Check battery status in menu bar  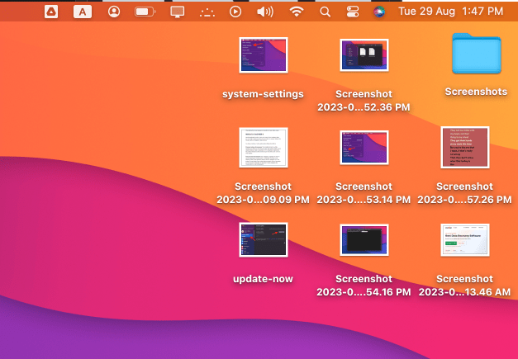tap(145, 12)
